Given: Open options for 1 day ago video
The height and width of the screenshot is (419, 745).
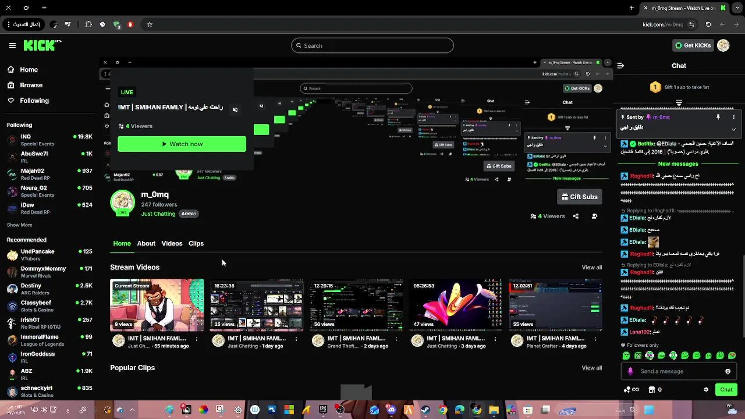Looking at the screenshot, I should coord(296,339).
